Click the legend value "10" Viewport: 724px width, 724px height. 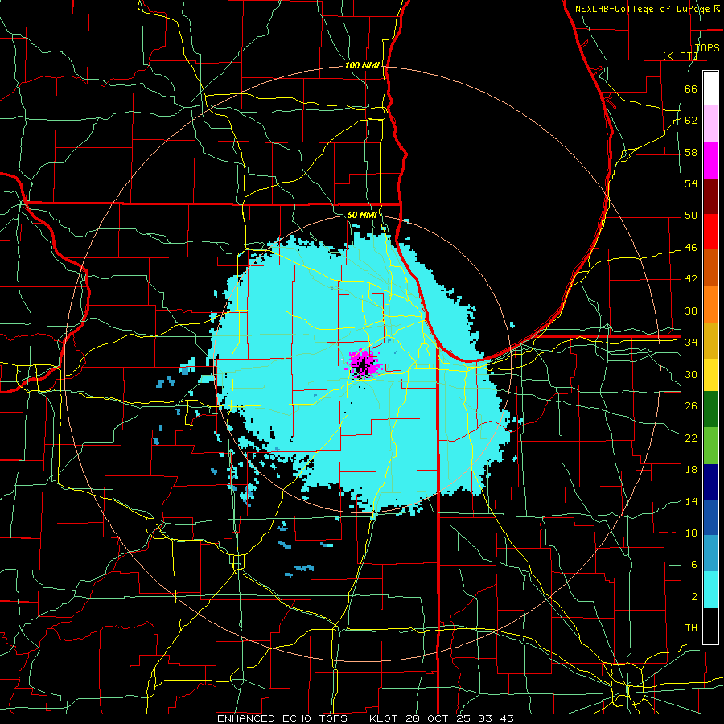pos(691,533)
